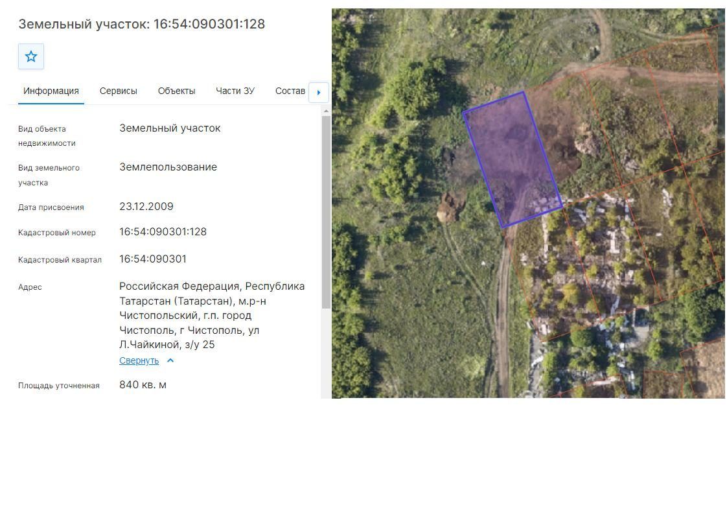
Task: Click the label Адрес
Action: click(30, 287)
